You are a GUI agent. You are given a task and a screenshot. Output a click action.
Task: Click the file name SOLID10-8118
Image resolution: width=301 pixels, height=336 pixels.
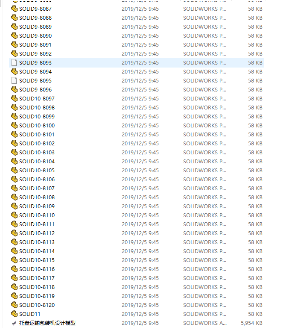37,287
